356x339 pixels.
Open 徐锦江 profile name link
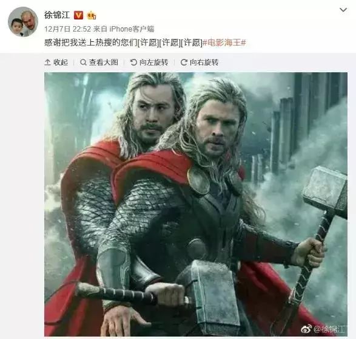57,15
